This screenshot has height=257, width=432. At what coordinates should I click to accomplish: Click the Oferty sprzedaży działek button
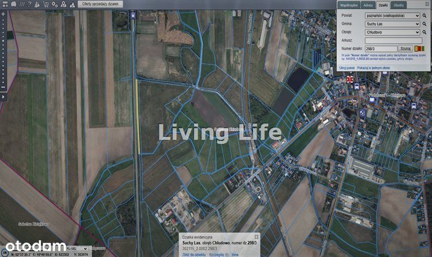pos(100,4)
